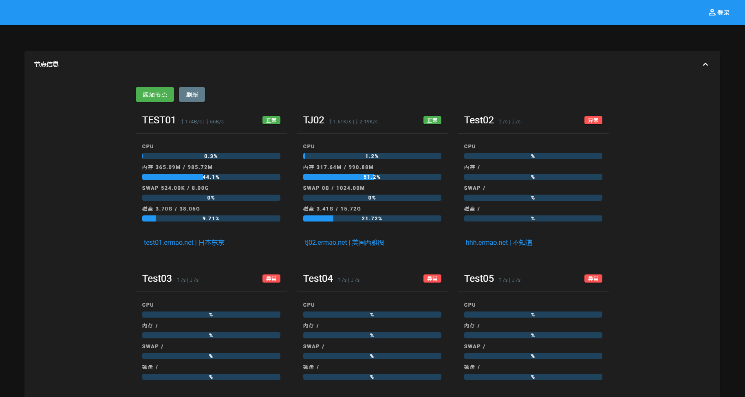Click Test04 empty disk progress bar
This screenshot has height=397, width=745.
click(x=372, y=377)
